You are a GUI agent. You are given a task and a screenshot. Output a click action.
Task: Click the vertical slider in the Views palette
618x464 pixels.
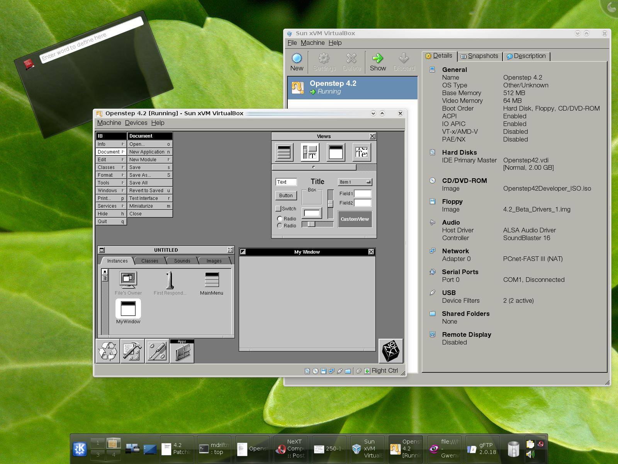pos(331,203)
